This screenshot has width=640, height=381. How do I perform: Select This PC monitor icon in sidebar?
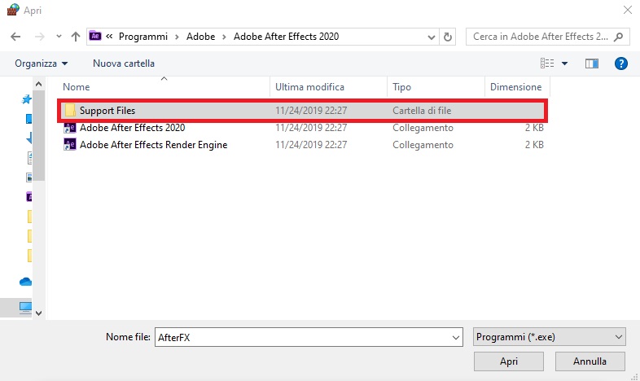point(25,308)
